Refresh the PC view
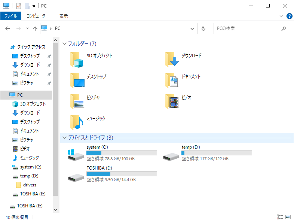 coord(203,28)
